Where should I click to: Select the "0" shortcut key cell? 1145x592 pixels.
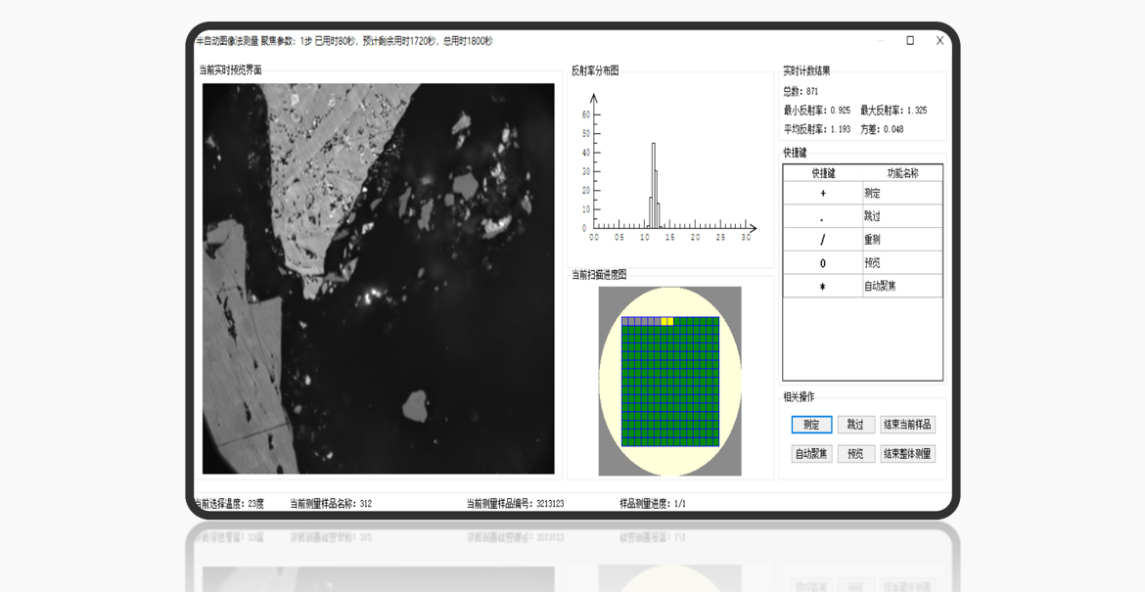pyautogui.click(x=823, y=263)
